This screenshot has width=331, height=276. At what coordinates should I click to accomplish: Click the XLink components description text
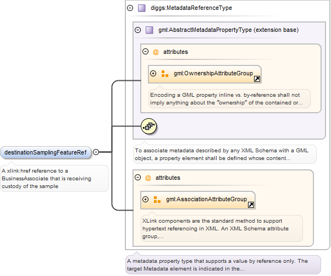pyautogui.click(x=218, y=228)
